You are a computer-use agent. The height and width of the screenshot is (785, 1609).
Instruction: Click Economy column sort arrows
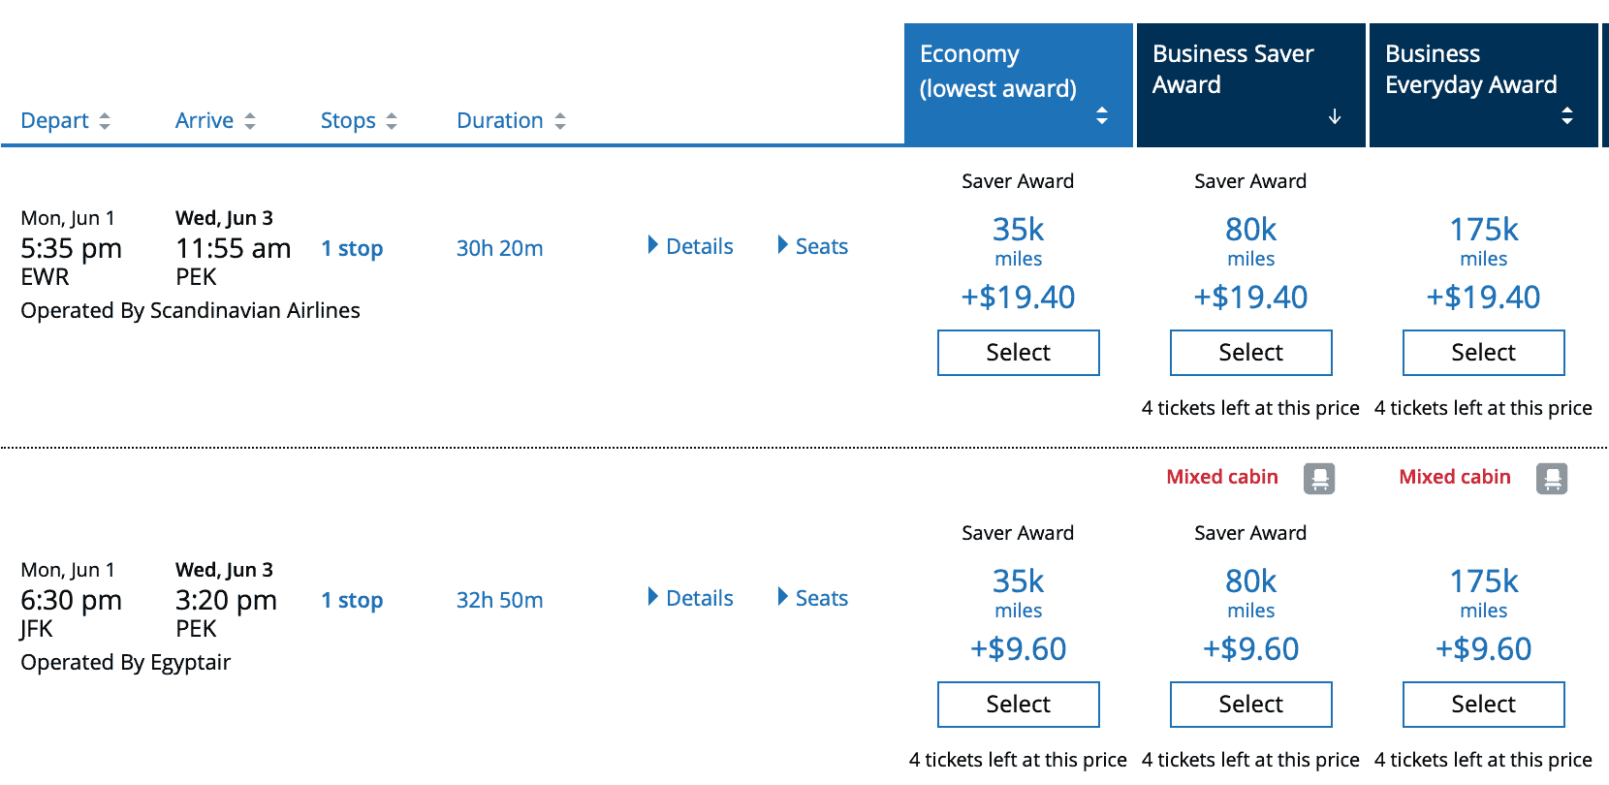click(x=1102, y=115)
